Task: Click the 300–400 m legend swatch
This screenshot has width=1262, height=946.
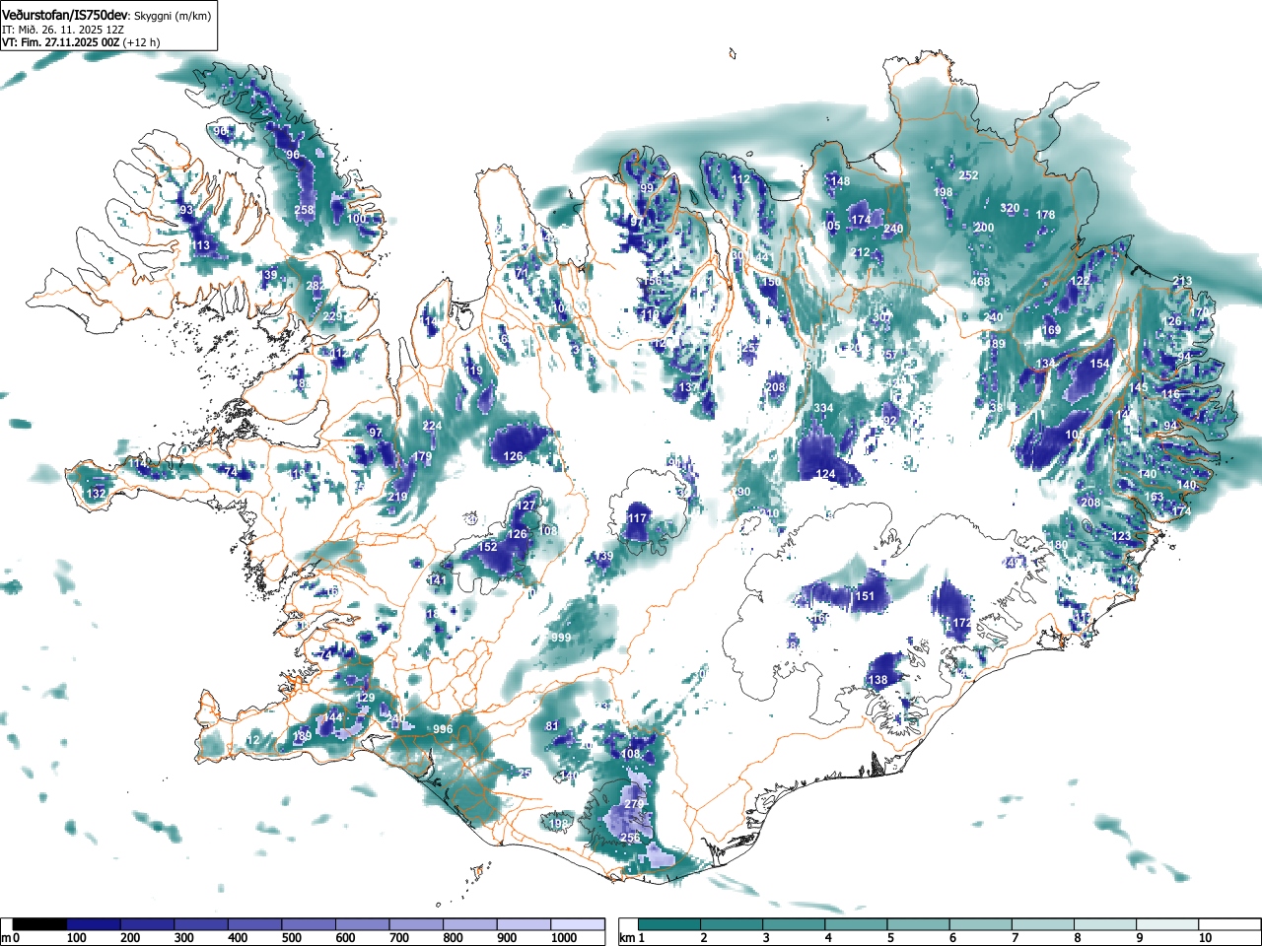Action: pos(201,924)
